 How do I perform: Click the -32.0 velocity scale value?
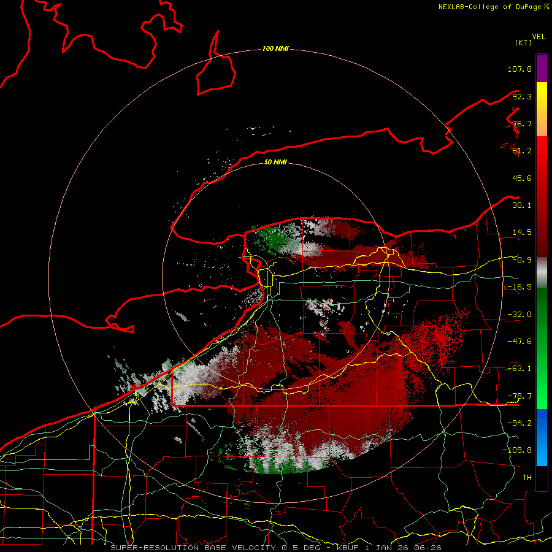coord(519,315)
